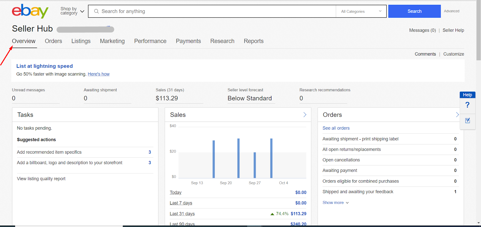Click the blue Help tab button
481x227 pixels.
[x=467, y=95]
